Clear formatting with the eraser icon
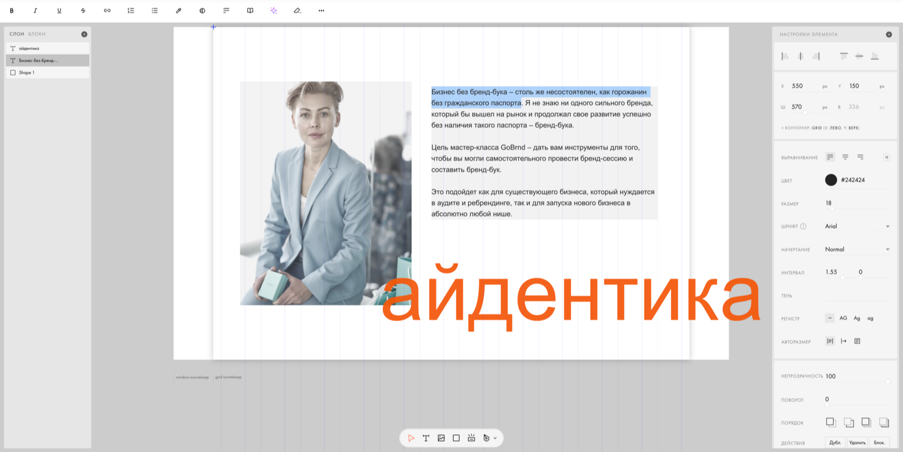Image resolution: width=903 pixels, height=452 pixels. [297, 11]
